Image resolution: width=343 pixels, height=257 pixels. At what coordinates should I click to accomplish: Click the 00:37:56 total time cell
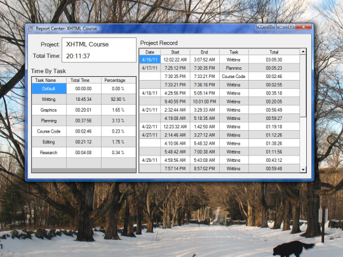(84, 121)
